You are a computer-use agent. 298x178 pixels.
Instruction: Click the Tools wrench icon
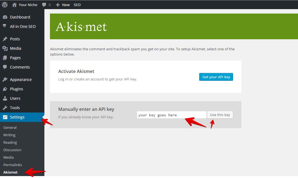point(5,108)
